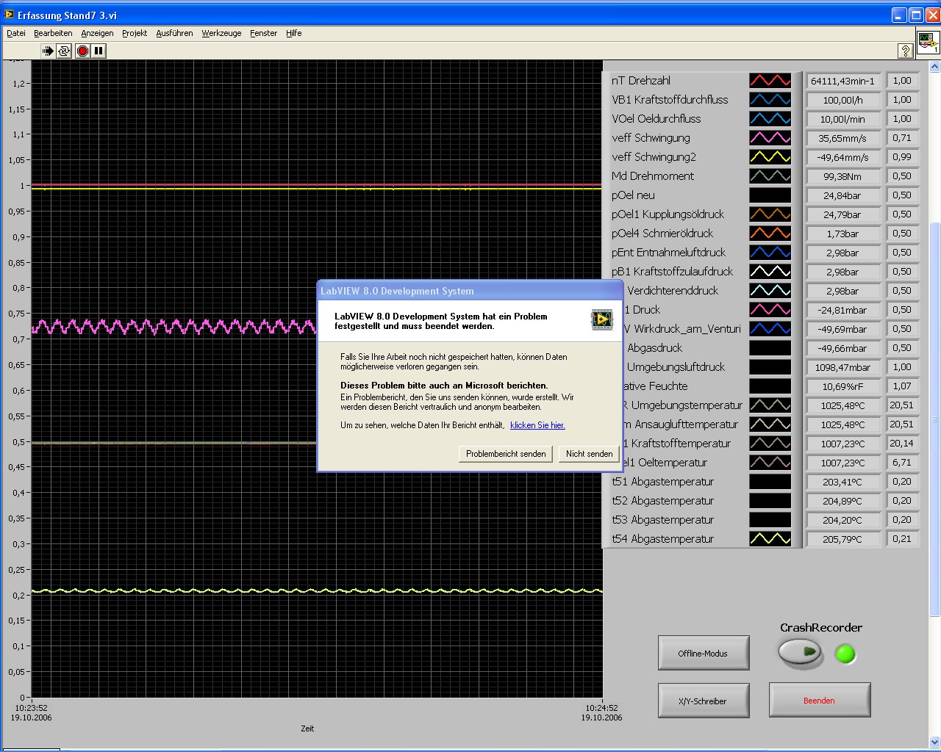Click the pB1 Kraftstoffzulaufdruck plot swatch

[x=770, y=272]
